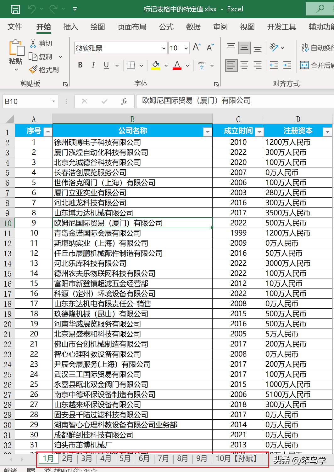Toggle italic formatting
Screen dimensions: 334x472
[x=93, y=65]
